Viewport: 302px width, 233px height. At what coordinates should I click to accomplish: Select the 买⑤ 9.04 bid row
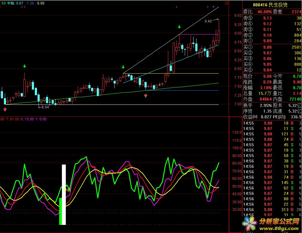click(272, 70)
